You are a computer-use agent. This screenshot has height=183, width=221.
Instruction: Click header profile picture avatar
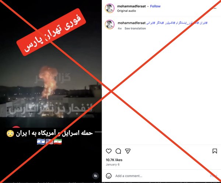coord(110,8)
